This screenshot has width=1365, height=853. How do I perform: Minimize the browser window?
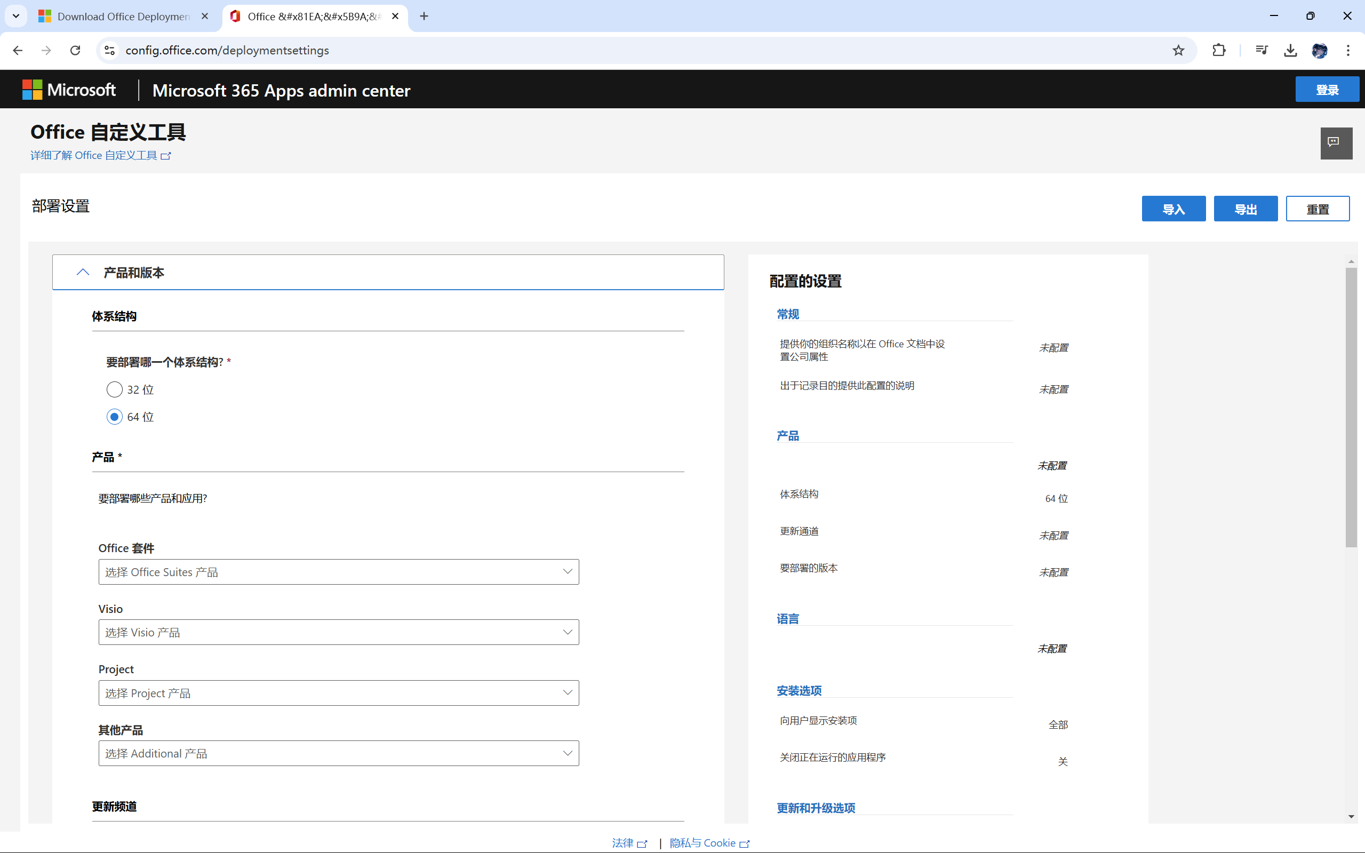coord(1274,16)
